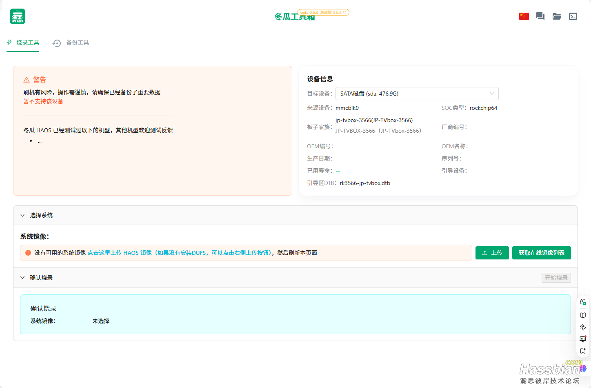
Task: Click the refresh icon in beta version badge
Action: pyautogui.click(x=345, y=12)
